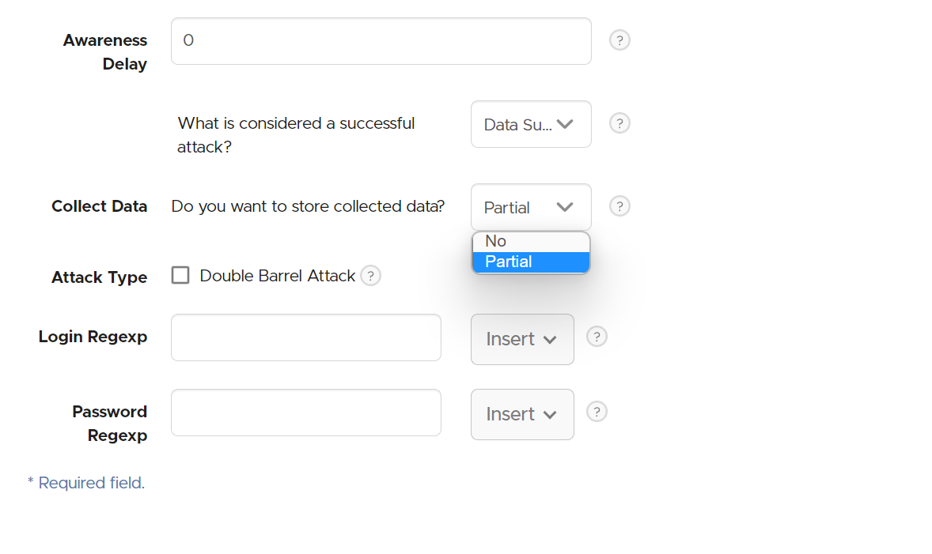Image resolution: width=932 pixels, height=554 pixels.
Task: Click into the Login Regexp text box
Action: click(x=306, y=337)
